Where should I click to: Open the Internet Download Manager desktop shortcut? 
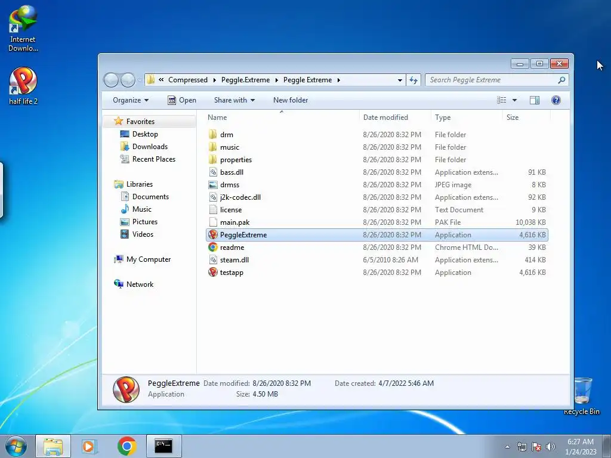pyautogui.click(x=23, y=29)
